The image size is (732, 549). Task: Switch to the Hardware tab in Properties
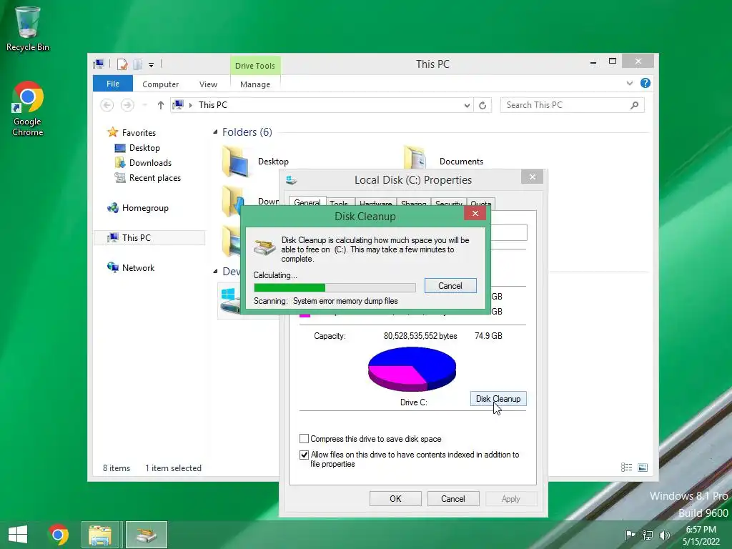point(375,203)
